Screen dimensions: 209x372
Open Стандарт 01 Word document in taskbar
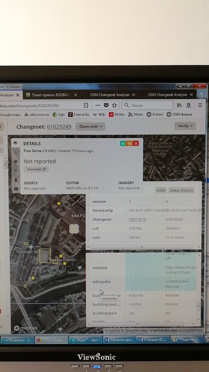pos(154,339)
